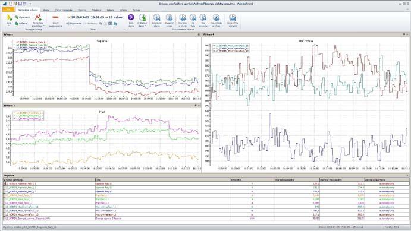The width and height of the screenshot is (411, 231).
Task: Expand the Parametry przebiegu dropdown arrow
Action: point(43,26)
